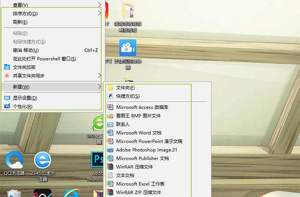Create a new WinRAR 压缩文件 archive
300x197 pixels.
[x=141, y=167]
